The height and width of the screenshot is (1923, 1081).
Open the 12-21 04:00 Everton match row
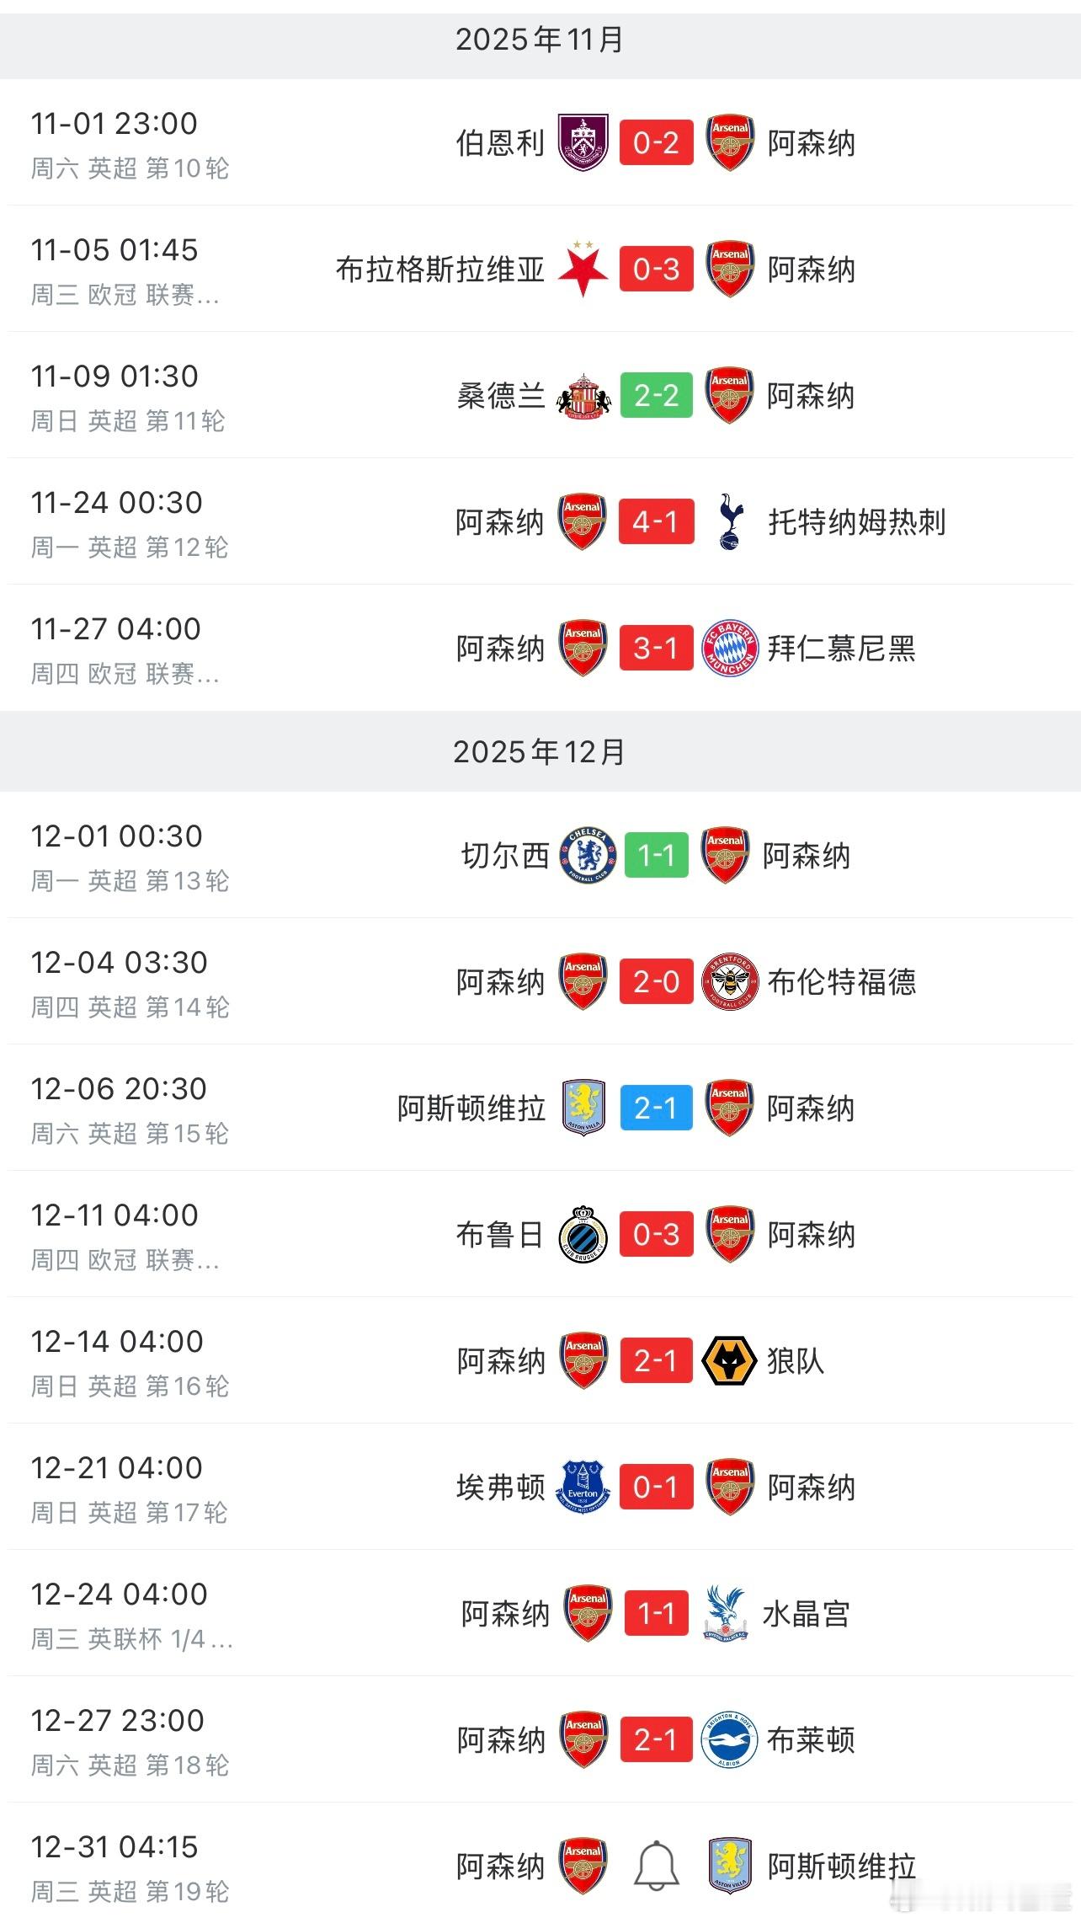(540, 1488)
